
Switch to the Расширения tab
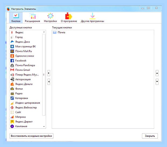point(32,18)
